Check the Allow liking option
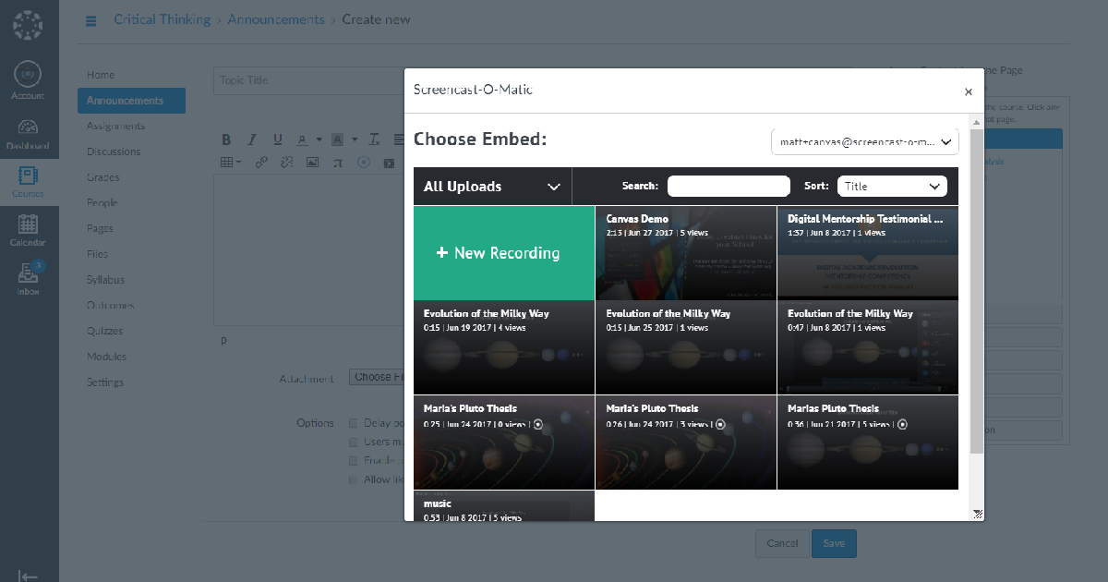 click(x=354, y=479)
